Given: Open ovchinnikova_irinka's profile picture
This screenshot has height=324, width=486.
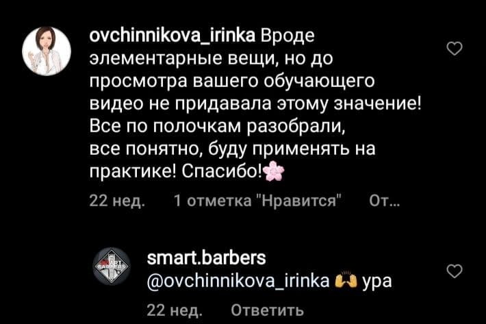Looking at the screenshot, I should click(x=47, y=51).
